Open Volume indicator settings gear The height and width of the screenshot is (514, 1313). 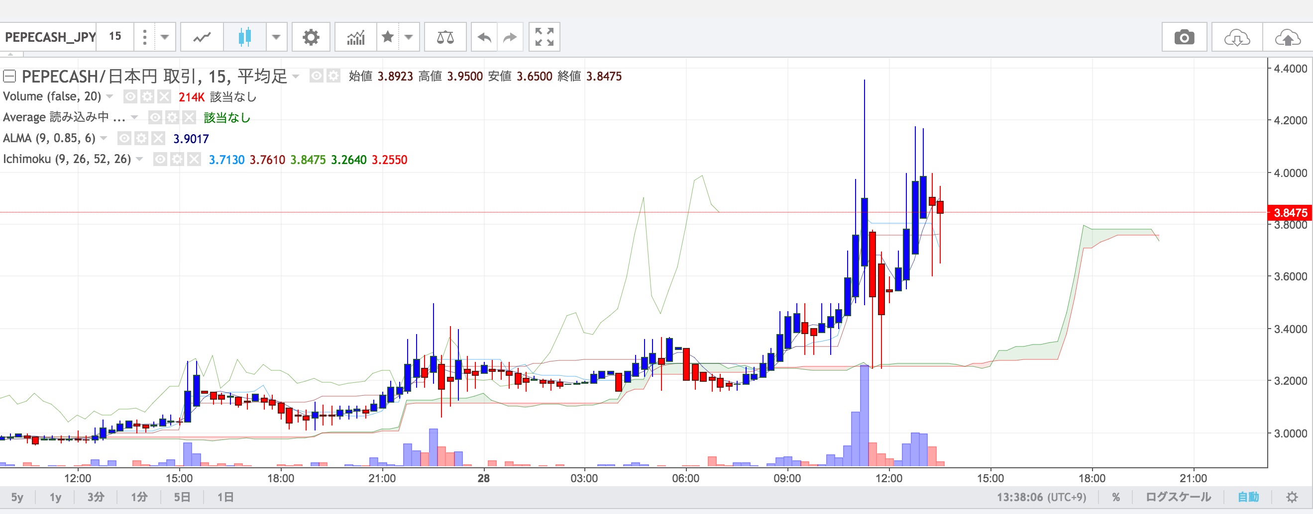pos(147,97)
